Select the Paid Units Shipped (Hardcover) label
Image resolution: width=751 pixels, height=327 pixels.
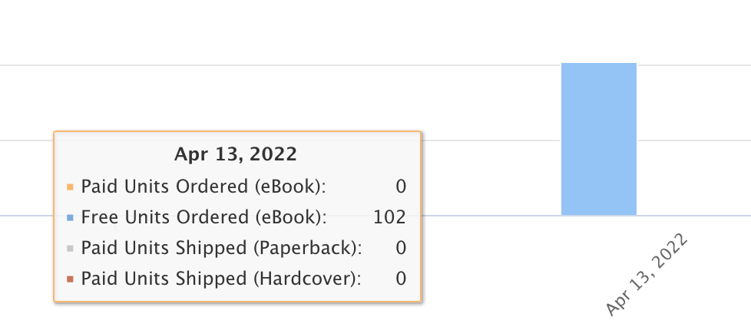click(x=221, y=278)
